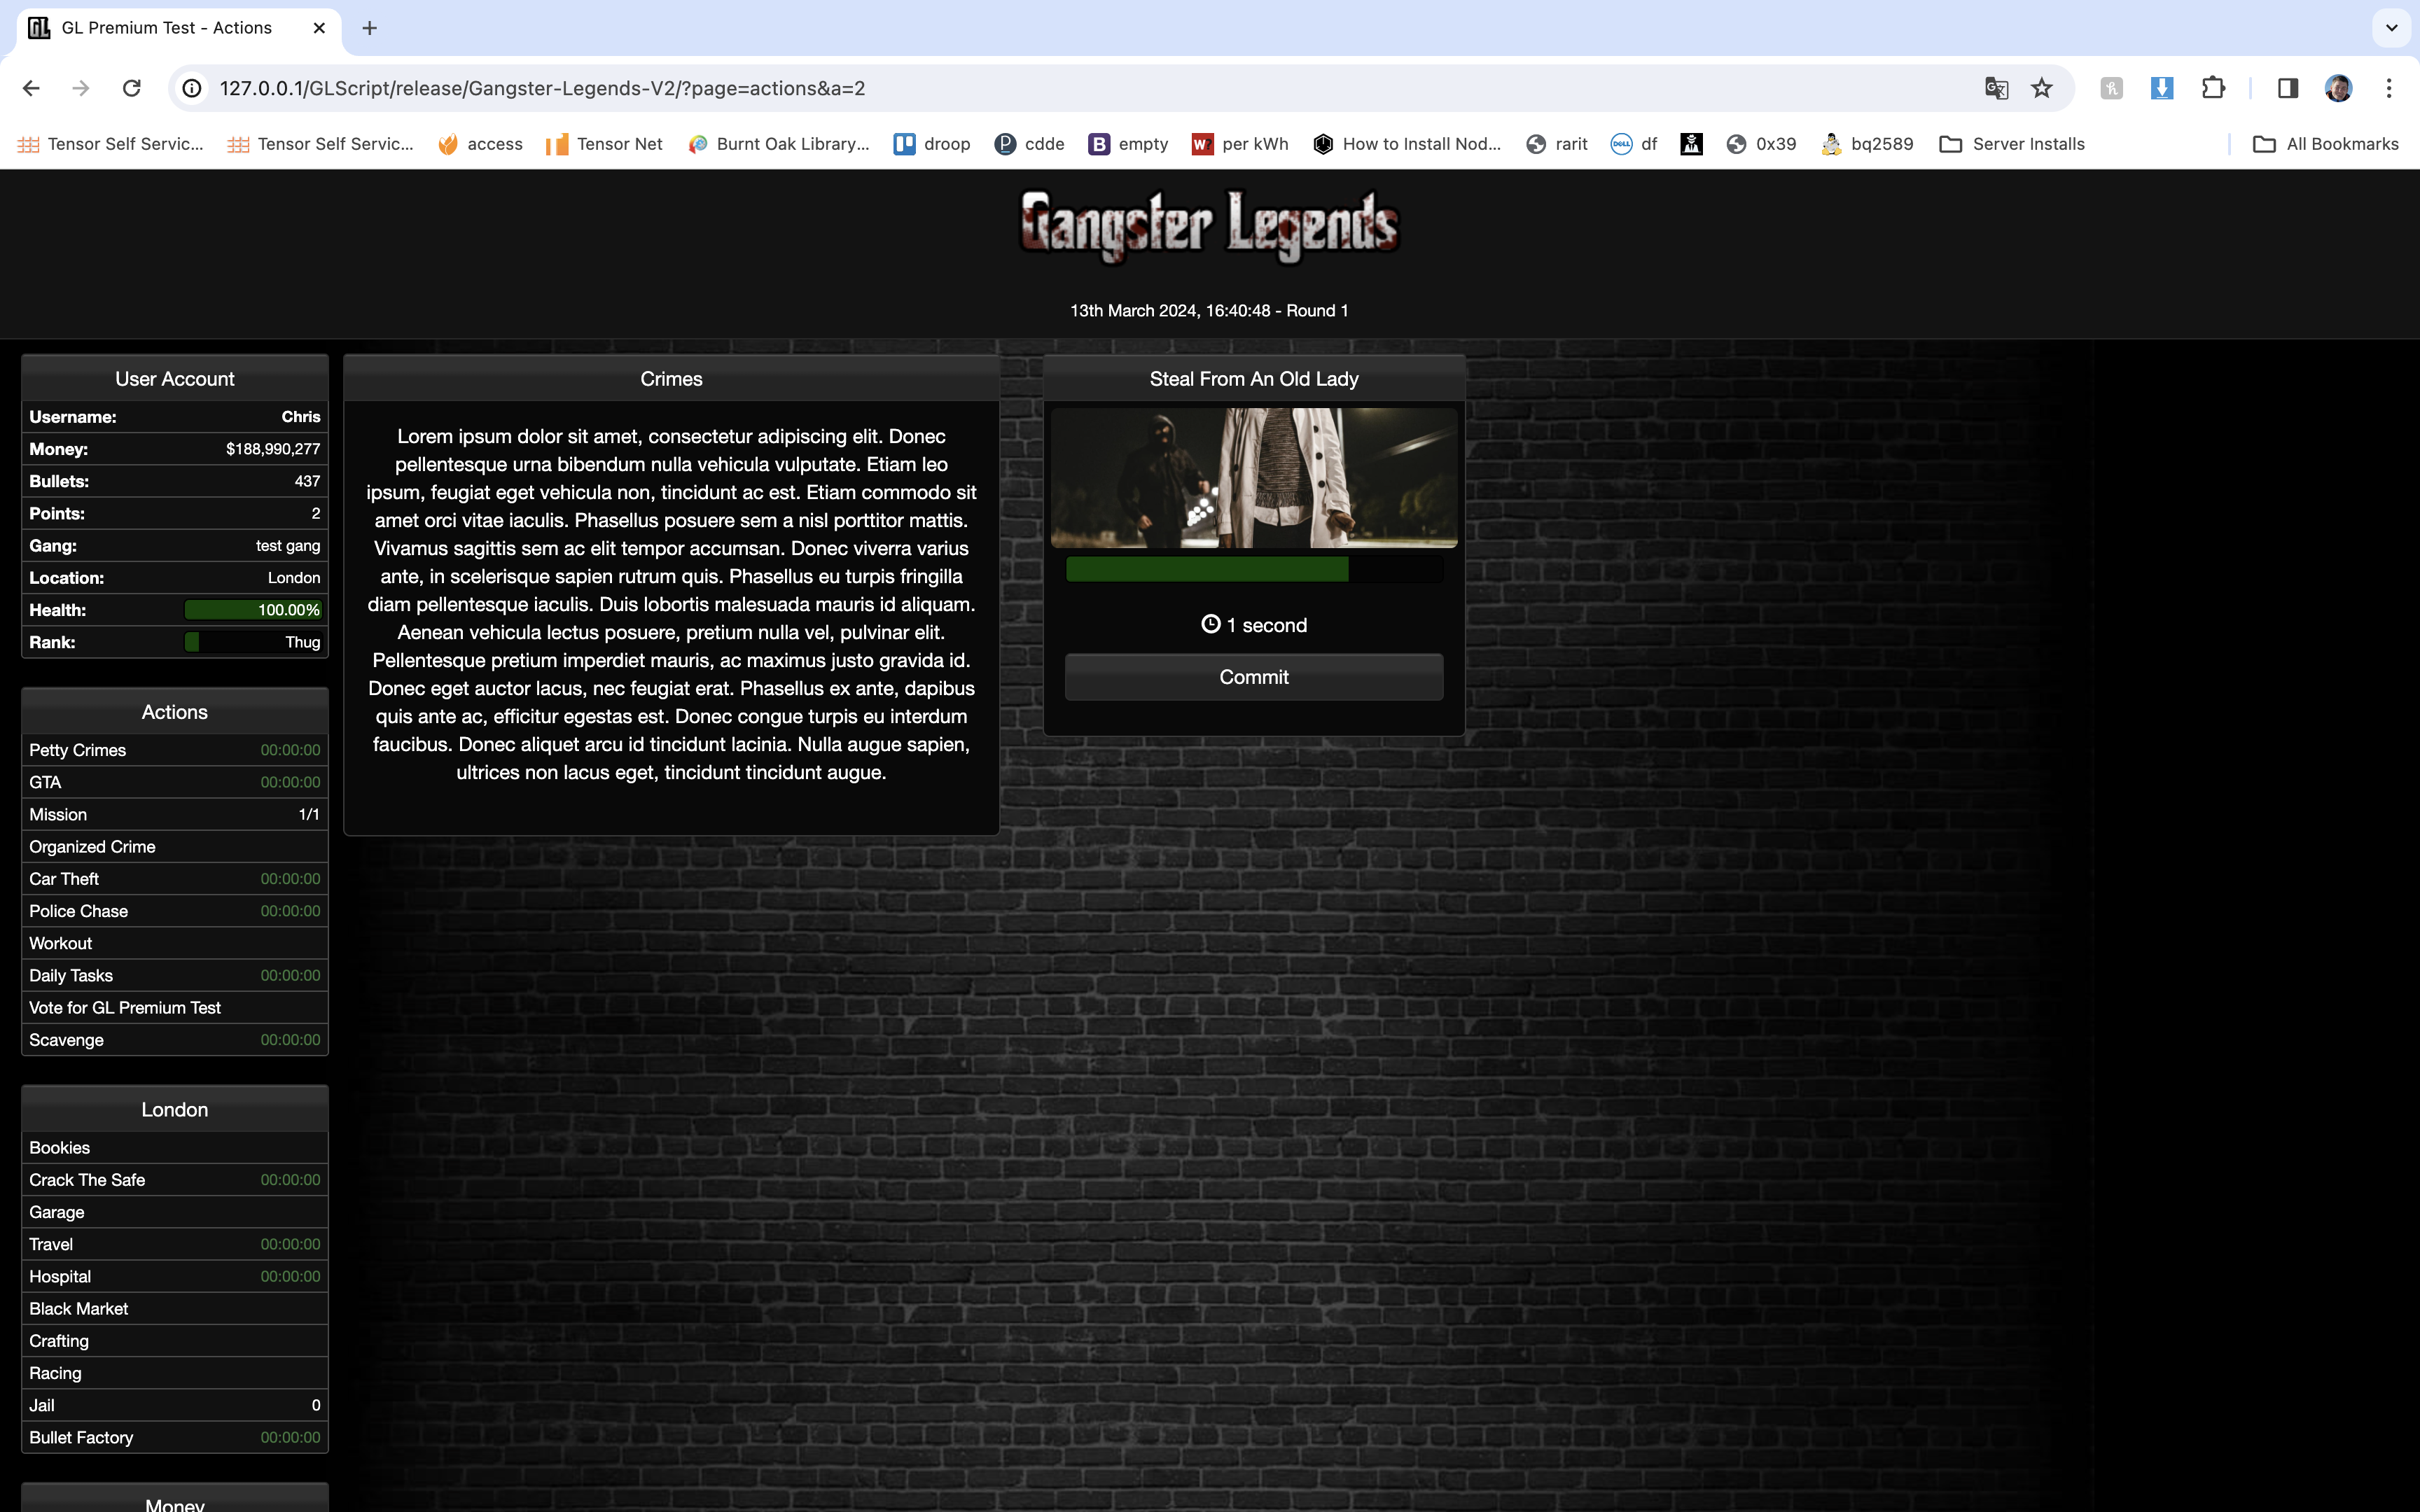2420x1512 pixels.
Task: Open Chrome three-dot menu
Action: [2389, 88]
